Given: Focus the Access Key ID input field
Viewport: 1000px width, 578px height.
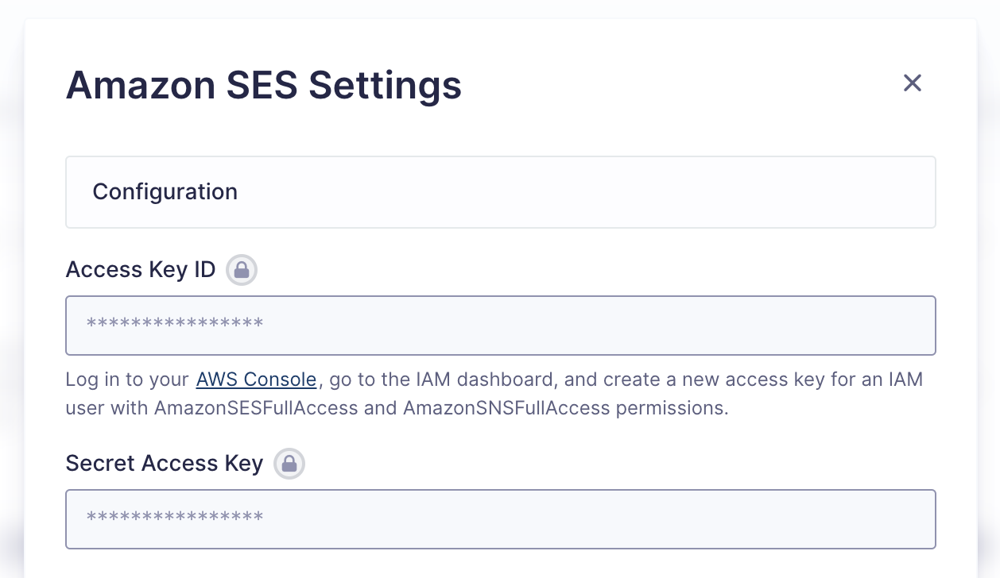Looking at the screenshot, I should 501,326.
